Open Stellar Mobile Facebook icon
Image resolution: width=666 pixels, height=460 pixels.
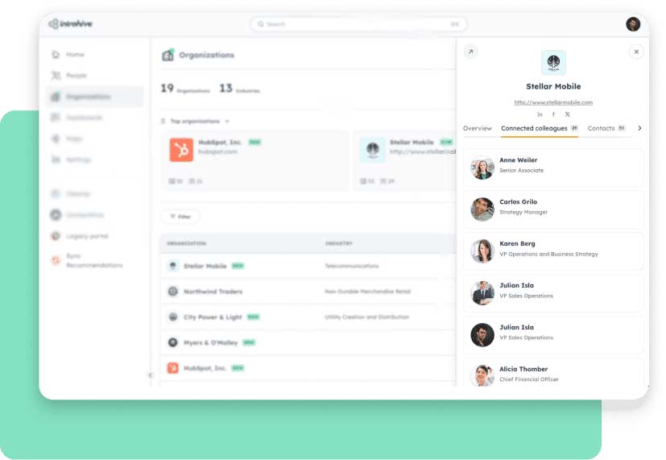pos(553,114)
